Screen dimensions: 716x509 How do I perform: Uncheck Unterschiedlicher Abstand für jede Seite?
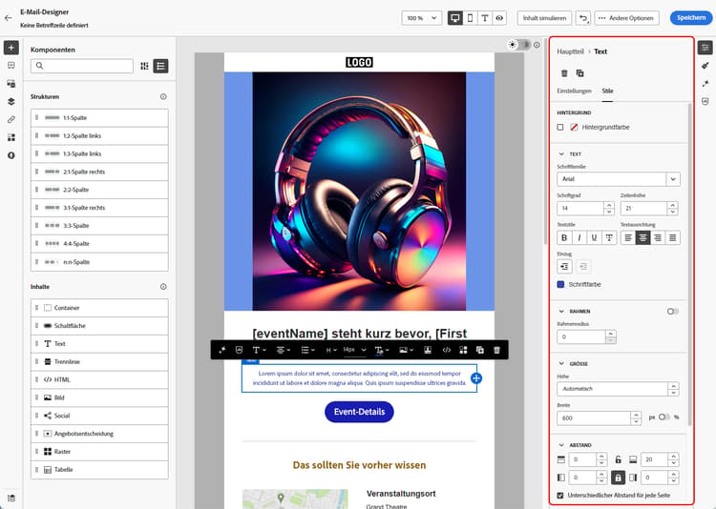[x=560, y=496]
